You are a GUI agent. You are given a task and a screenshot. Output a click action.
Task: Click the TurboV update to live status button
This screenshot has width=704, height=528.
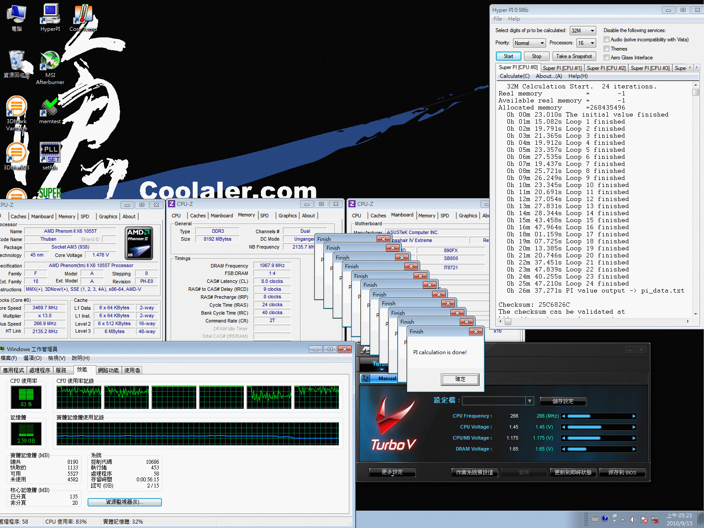pyautogui.click(x=573, y=472)
